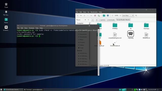The height and width of the screenshot is (91, 162).
Task: Click the search magnifier icon
Action: (136, 15)
